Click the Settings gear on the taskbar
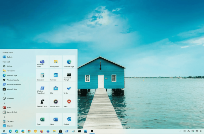204x134 pixels. (x=4, y=131)
